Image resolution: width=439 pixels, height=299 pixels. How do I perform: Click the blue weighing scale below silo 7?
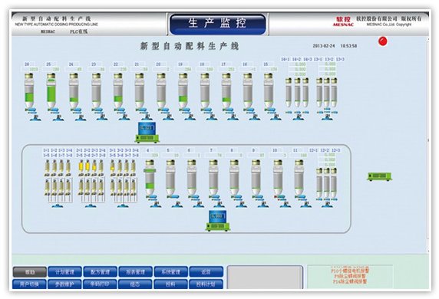[218, 221]
